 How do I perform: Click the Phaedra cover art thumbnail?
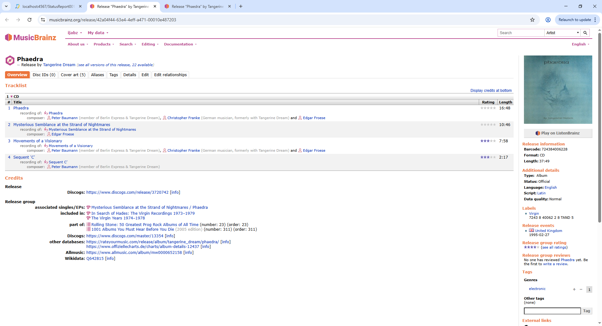pyautogui.click(x=558, y=90)
